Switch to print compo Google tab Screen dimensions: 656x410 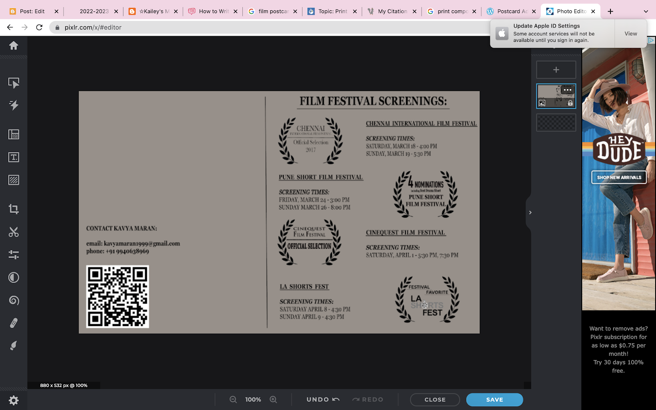tap(452, 11)
